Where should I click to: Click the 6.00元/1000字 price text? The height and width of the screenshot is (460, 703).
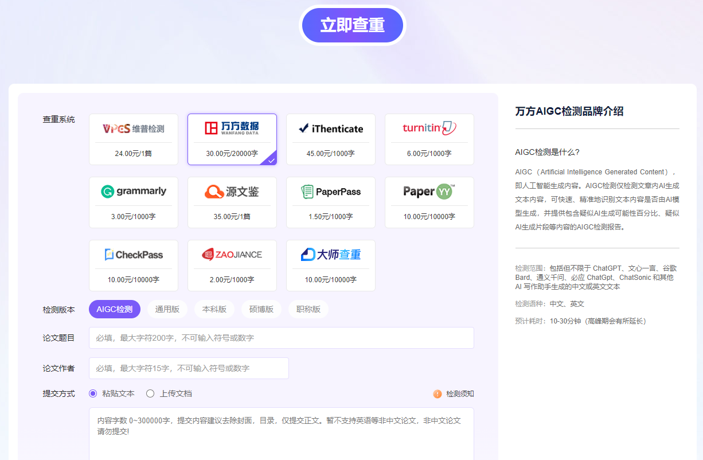point(429,154)
